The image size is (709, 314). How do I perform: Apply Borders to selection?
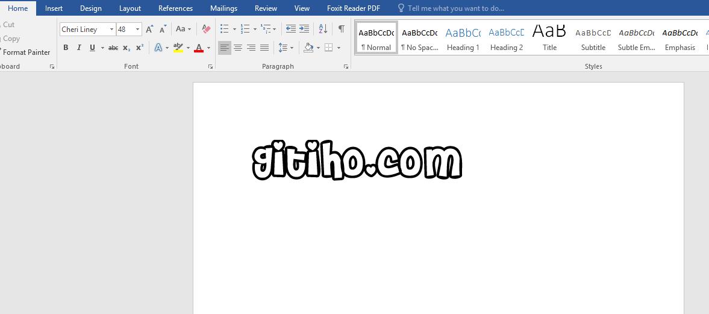[x=329, y=48]
